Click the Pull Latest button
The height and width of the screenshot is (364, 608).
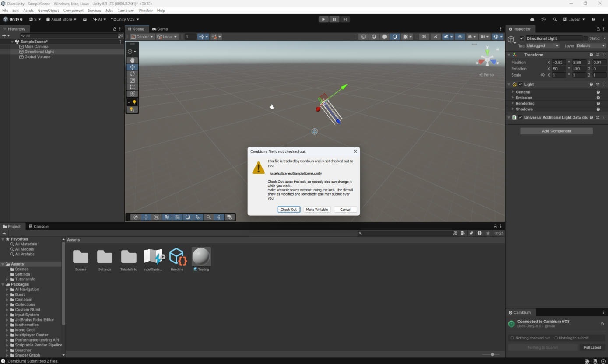(x=592, y=347)
